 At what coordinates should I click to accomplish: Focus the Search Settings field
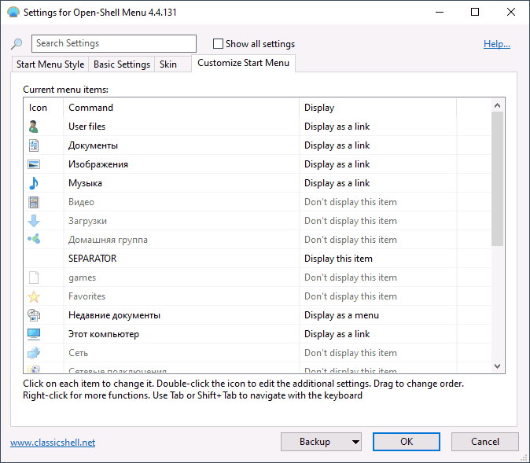(114, 43)
